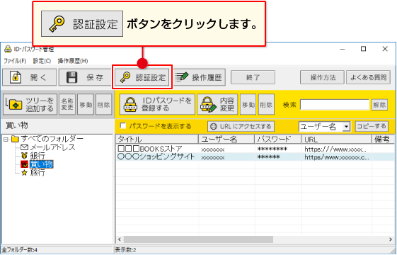Open the ユーザー名 dropdown

(346, 127)
